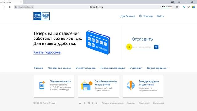
Task: Click the globe warning icon on restrictions card
Action: [131, 85]
